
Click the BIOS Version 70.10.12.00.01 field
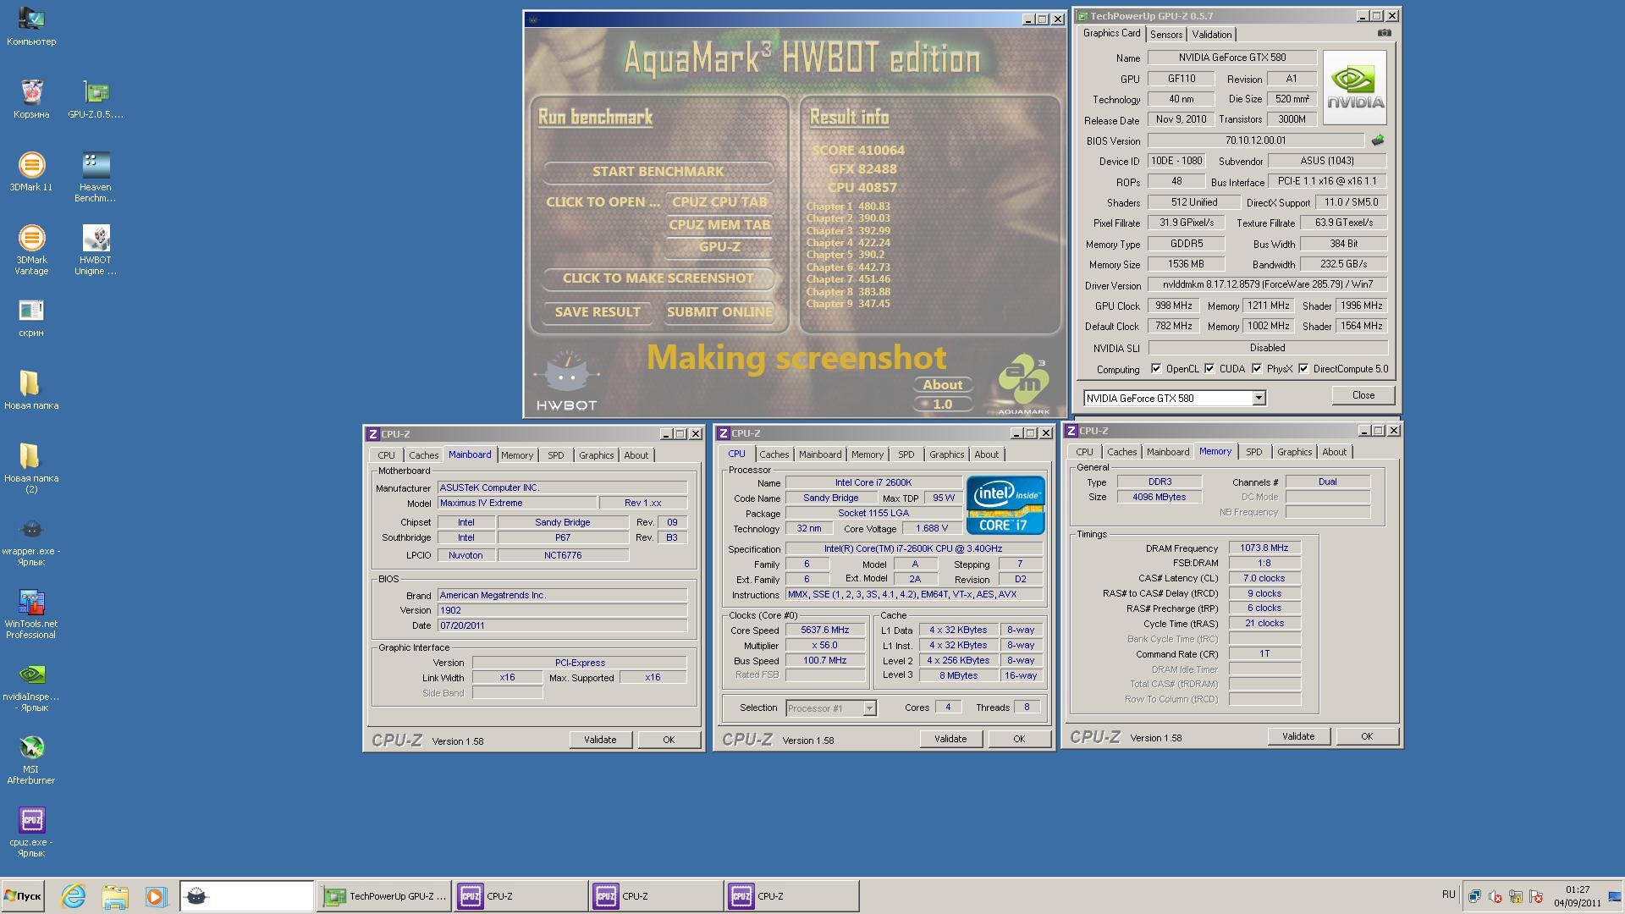(1255, 140)
